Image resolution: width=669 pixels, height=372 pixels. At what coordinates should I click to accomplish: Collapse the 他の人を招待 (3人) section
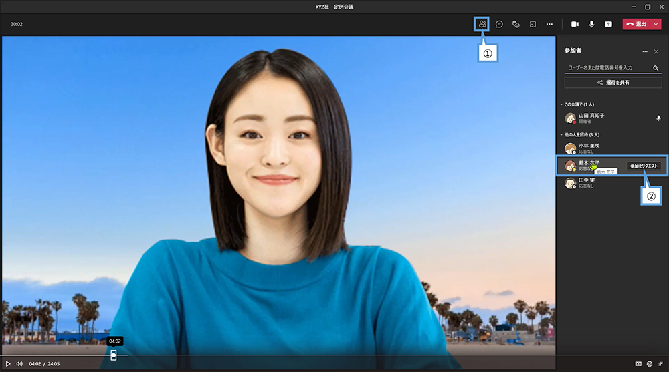[561, 135]
